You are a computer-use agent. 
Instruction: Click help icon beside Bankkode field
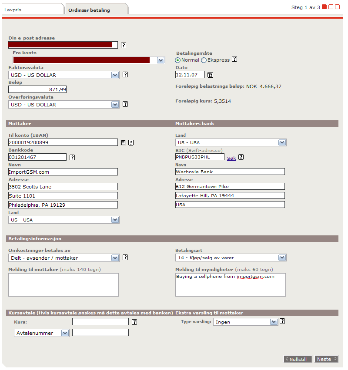pyautogui.click(x=72, y=157)
